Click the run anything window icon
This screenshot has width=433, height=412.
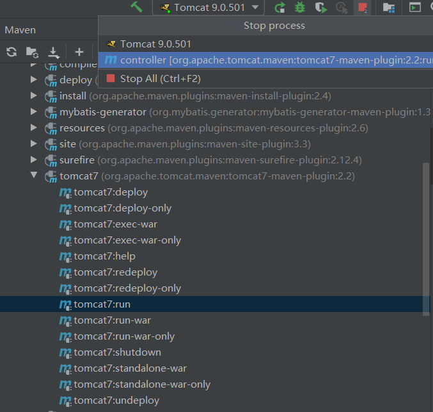pos(415,8)
